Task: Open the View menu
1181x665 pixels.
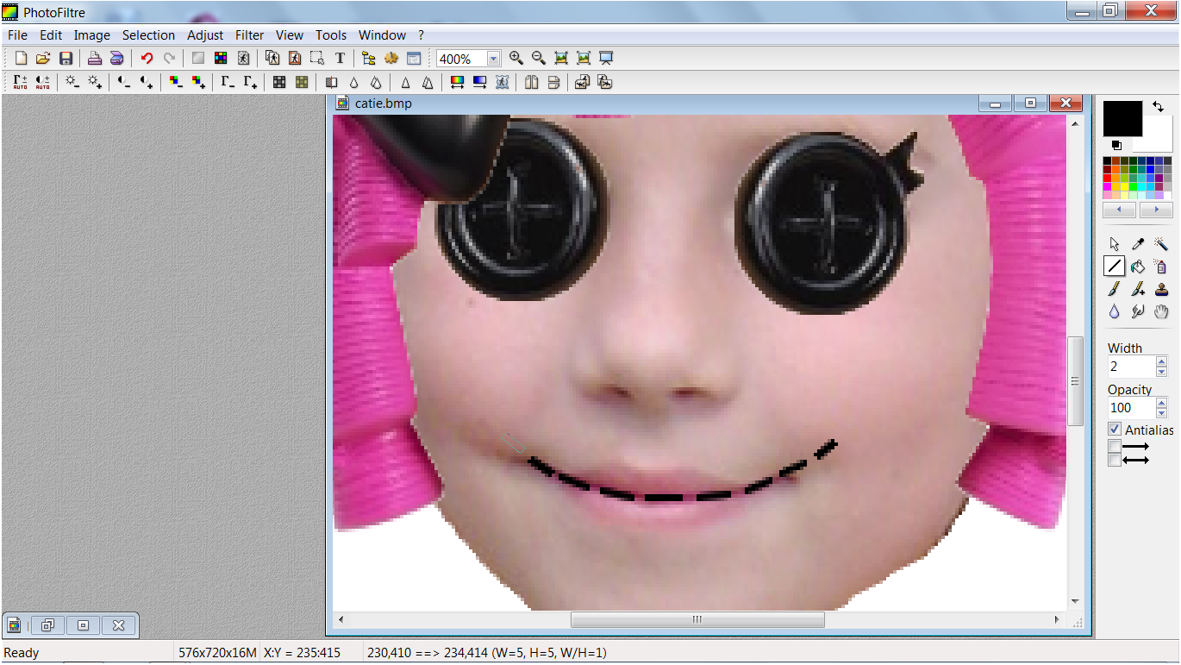Action: pyautogui.click(x=290, y=35)
